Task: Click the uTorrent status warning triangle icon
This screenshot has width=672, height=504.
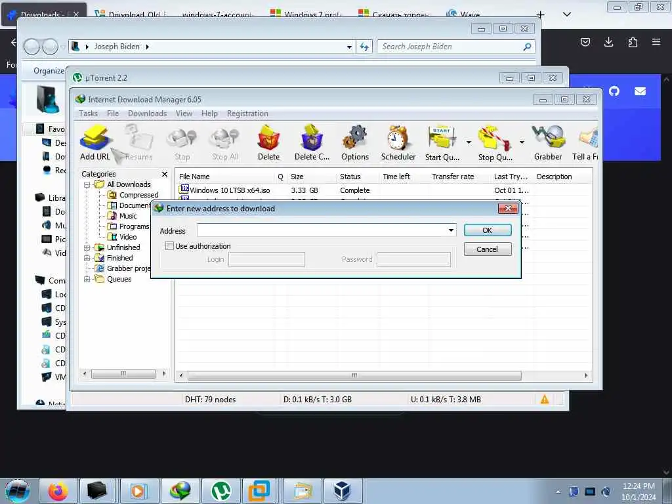Action: point(544,400)
